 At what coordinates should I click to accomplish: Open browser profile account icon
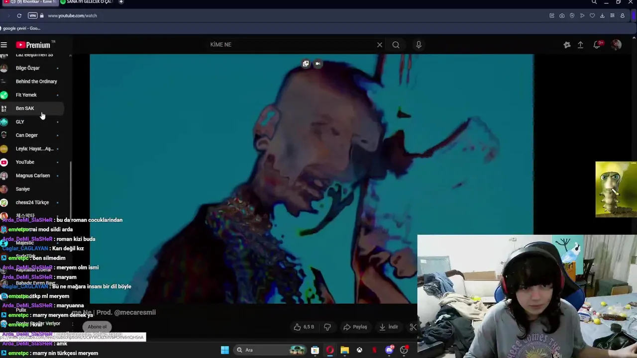tap(622, 15)
